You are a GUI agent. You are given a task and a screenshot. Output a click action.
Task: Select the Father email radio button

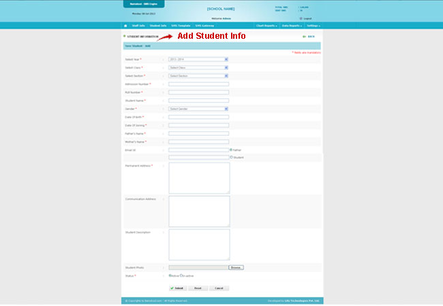[x=231, y=150]
